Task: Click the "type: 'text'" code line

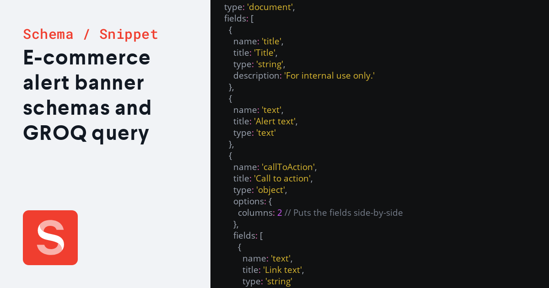Action: pyautogui.click(x=255, y=133)
